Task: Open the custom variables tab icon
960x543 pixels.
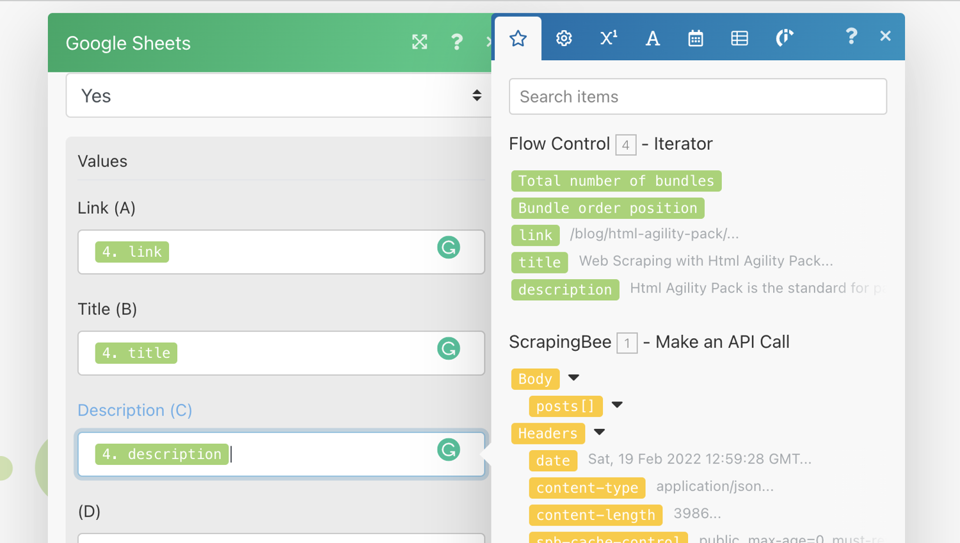Action: pyautogui.click(x=784, y=38)
